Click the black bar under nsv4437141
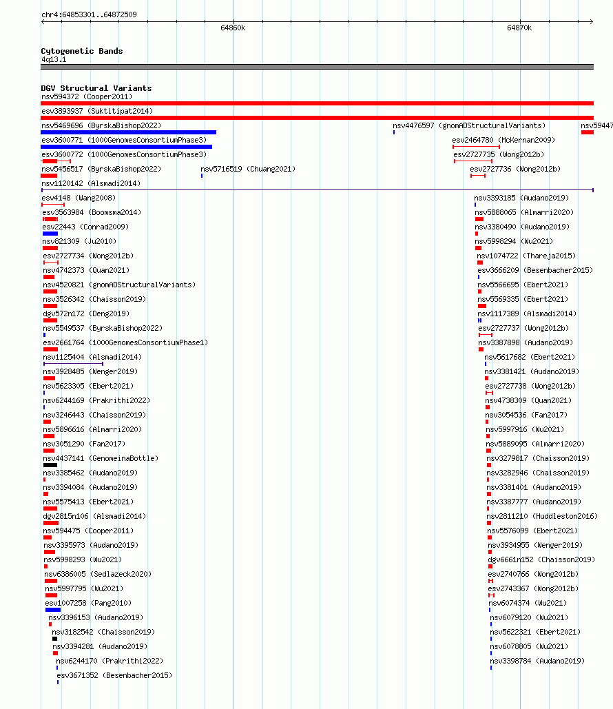This screenshot has width=613, height=709. pos(50,465)
